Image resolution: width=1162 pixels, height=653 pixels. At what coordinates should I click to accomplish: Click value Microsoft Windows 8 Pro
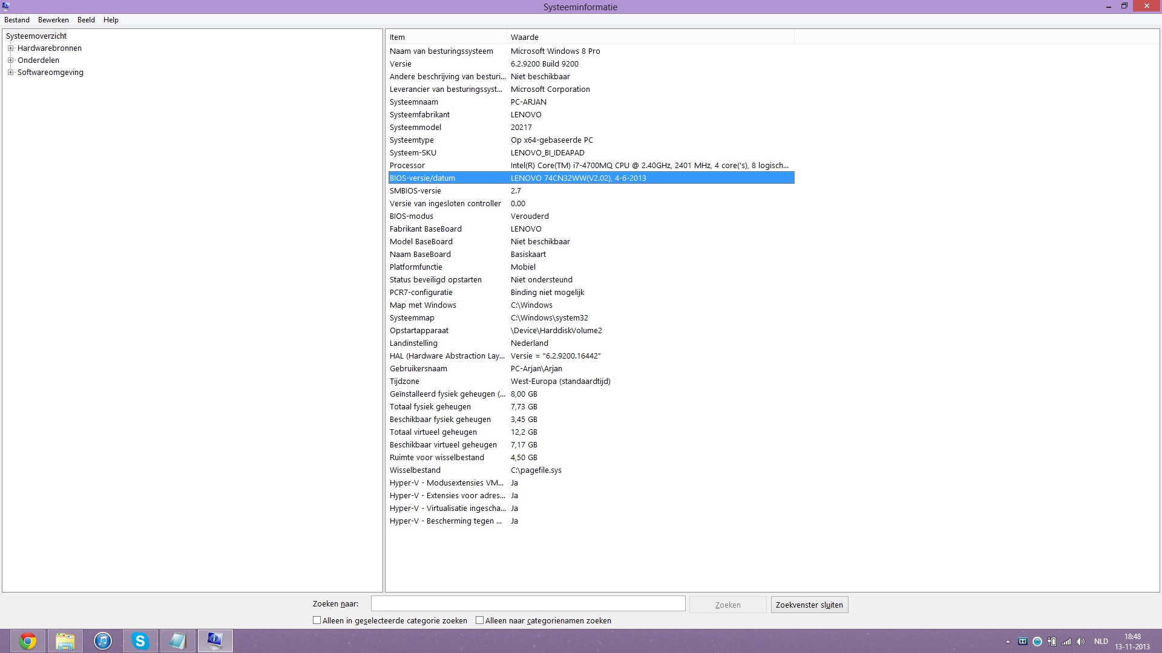click(556, 51)
